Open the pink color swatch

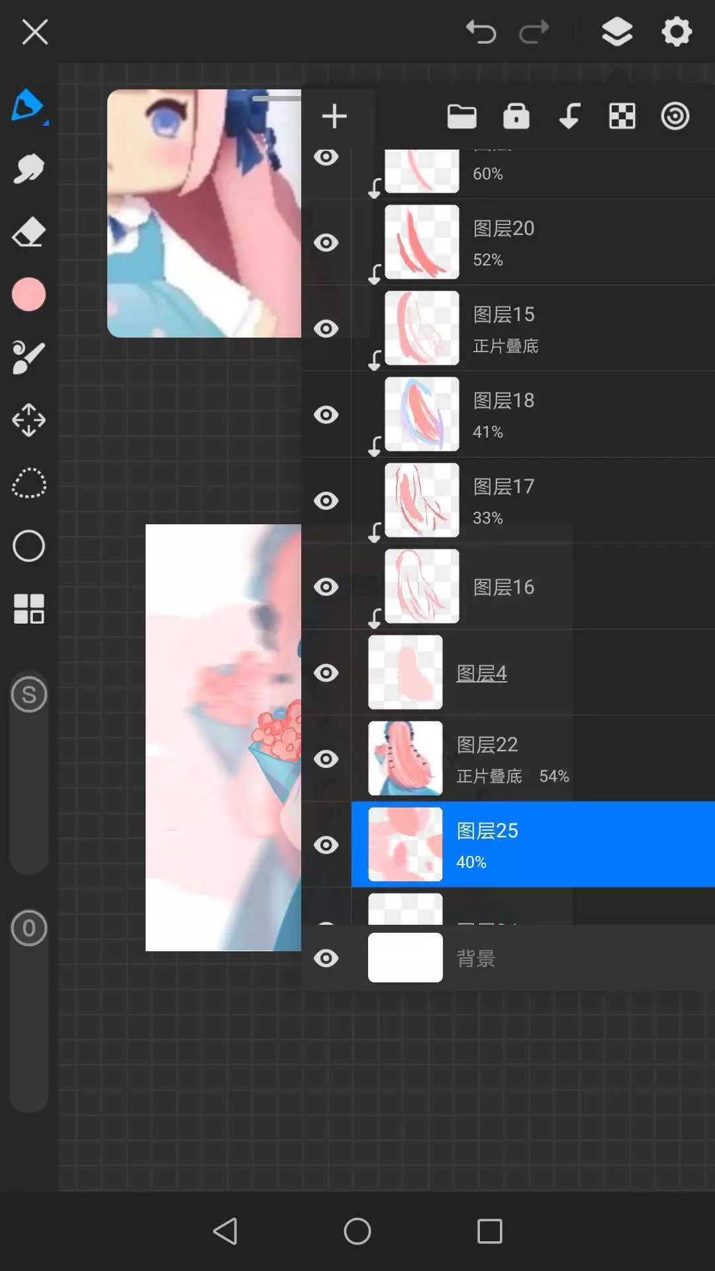(x=28, y=294)
